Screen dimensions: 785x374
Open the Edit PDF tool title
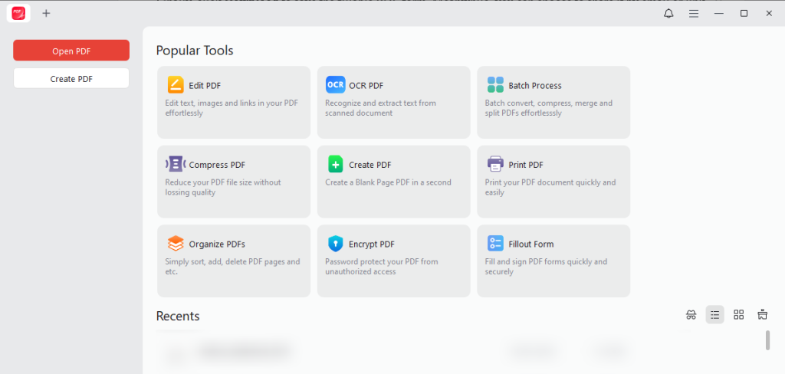[x=205, y=86]
